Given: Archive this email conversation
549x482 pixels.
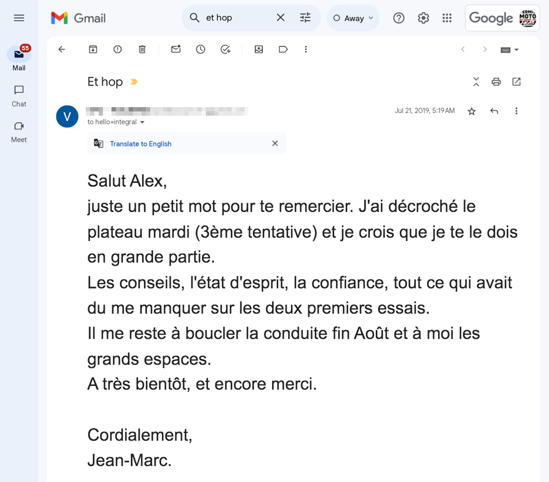Looking at the screenshot, I should click(93, 49).
